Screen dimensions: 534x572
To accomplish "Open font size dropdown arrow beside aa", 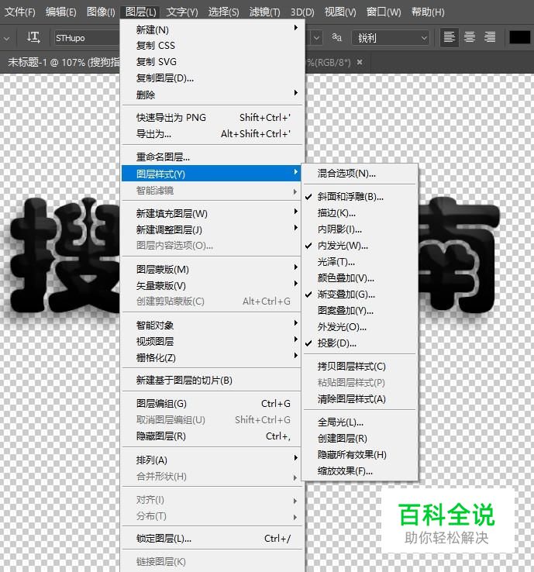I will [x=316, y=38].
